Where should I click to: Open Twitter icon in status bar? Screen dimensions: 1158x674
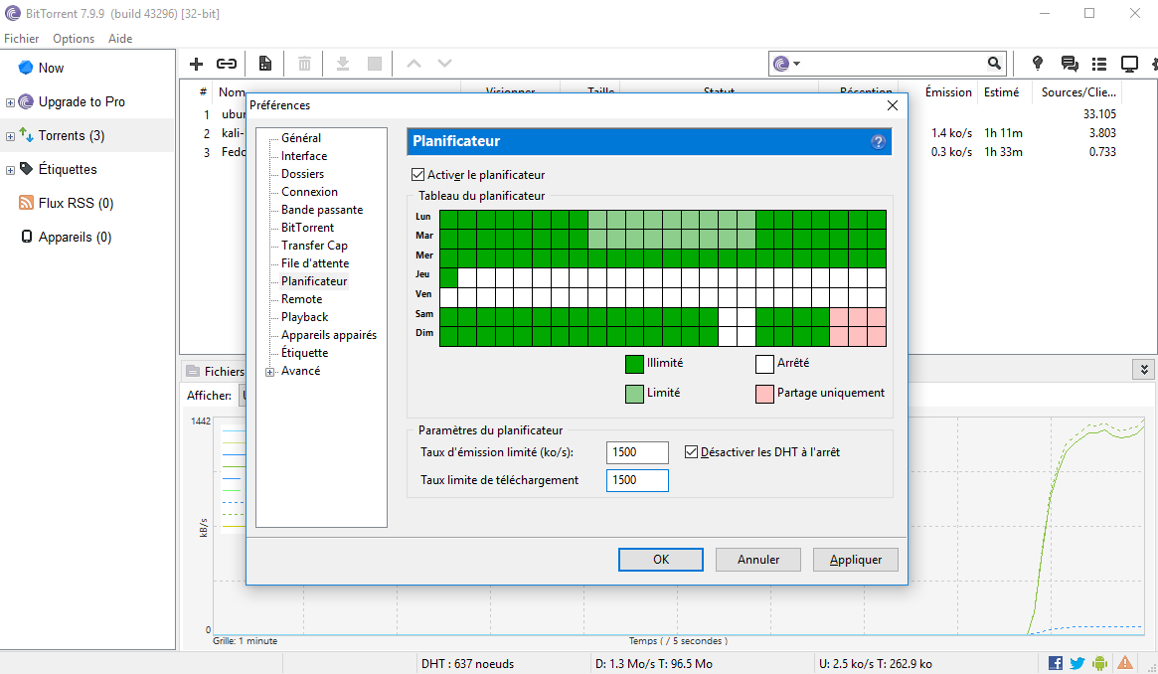1077,663
